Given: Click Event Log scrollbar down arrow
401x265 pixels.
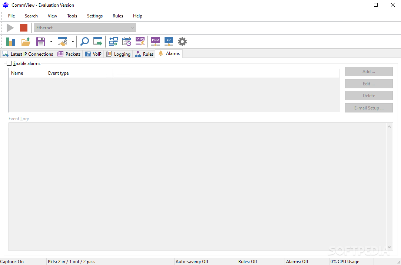Looking at the screenshot, I should click(x=389, y=247).
